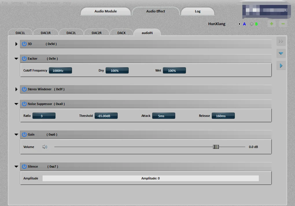Switch to the DACX tab
This screenshot has height=206, width=295.
[x=121, y=33]
